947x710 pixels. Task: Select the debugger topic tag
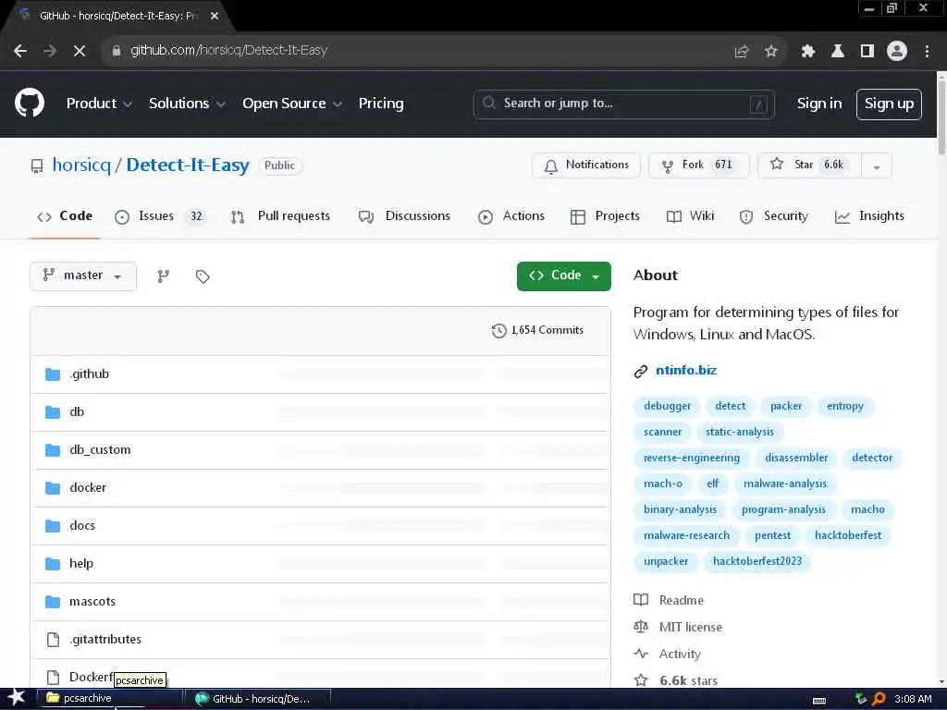pyautogui.click(x=667, y=406)
